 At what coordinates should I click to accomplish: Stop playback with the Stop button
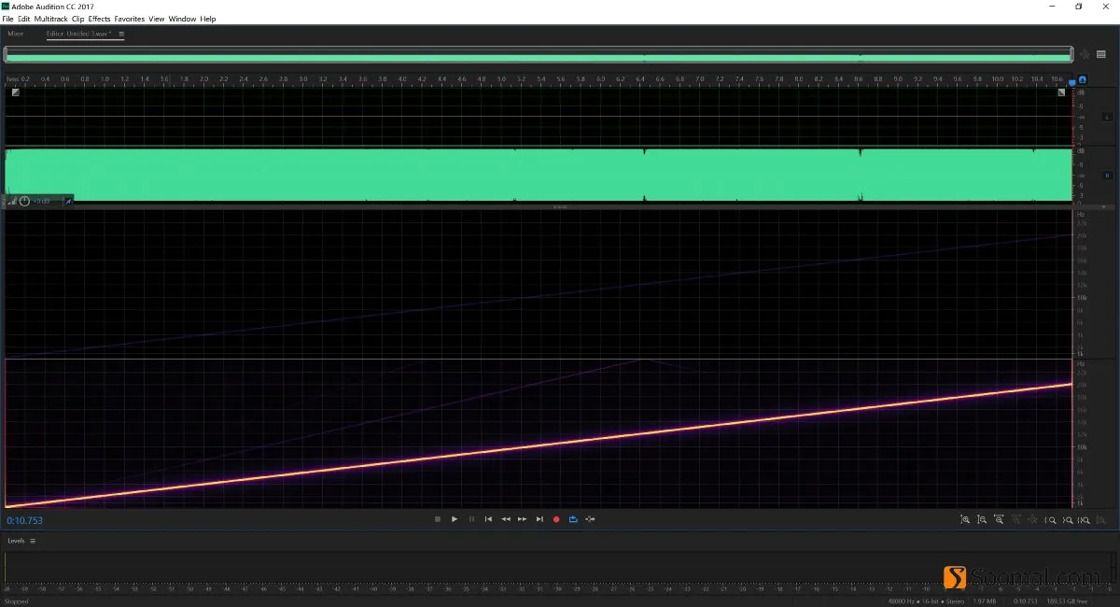[x=437, y=519]
